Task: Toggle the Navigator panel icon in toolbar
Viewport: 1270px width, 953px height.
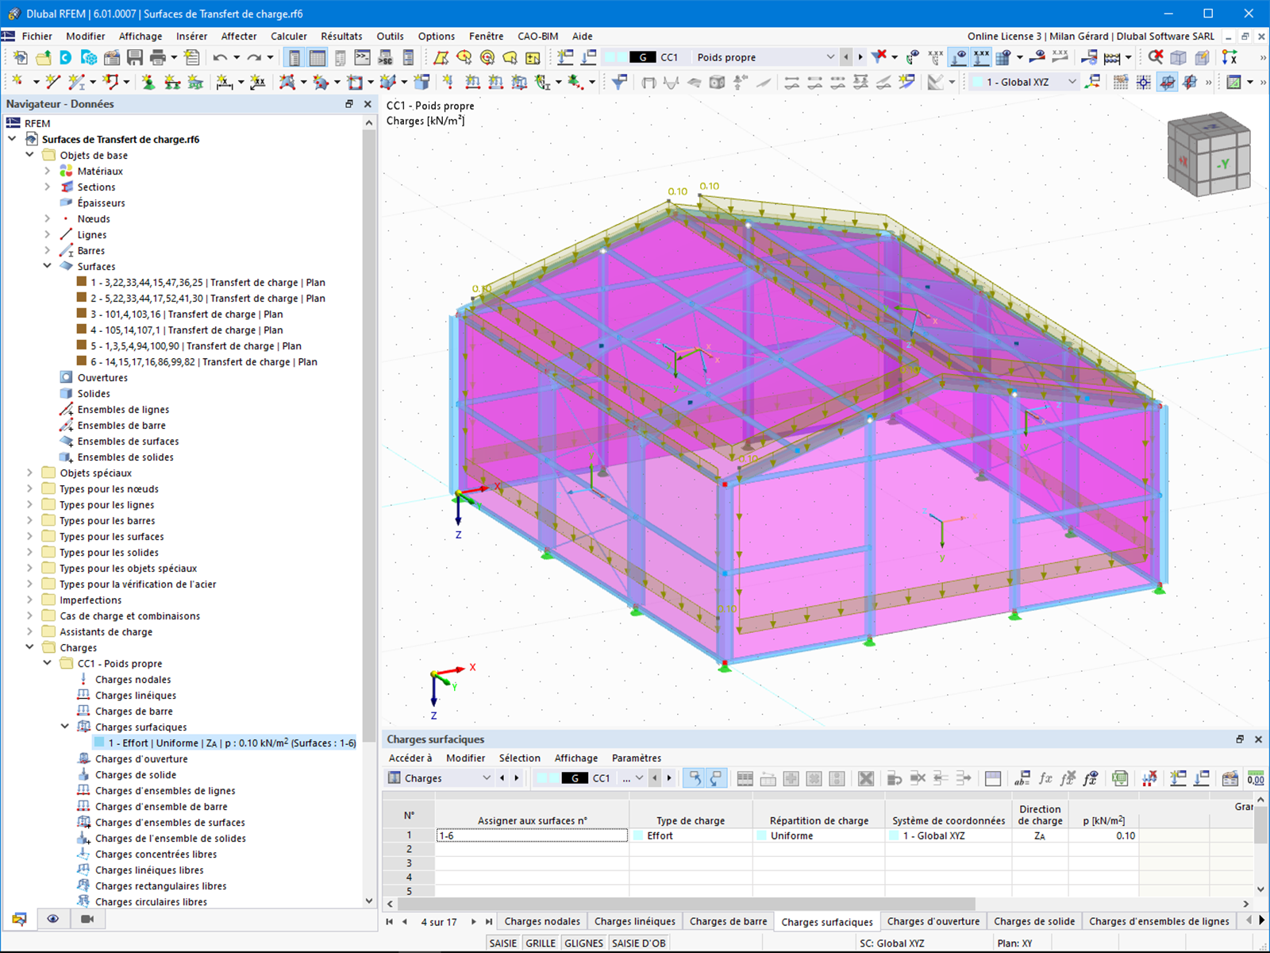Action: tap(294, 57)
